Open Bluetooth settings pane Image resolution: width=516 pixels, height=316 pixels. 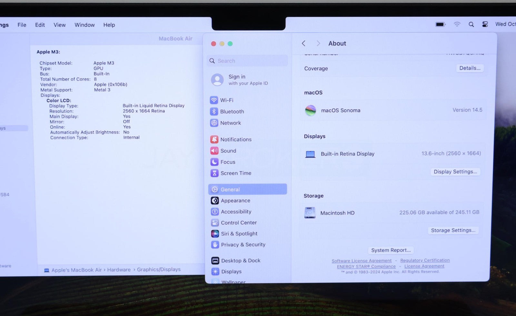point(232,112)
